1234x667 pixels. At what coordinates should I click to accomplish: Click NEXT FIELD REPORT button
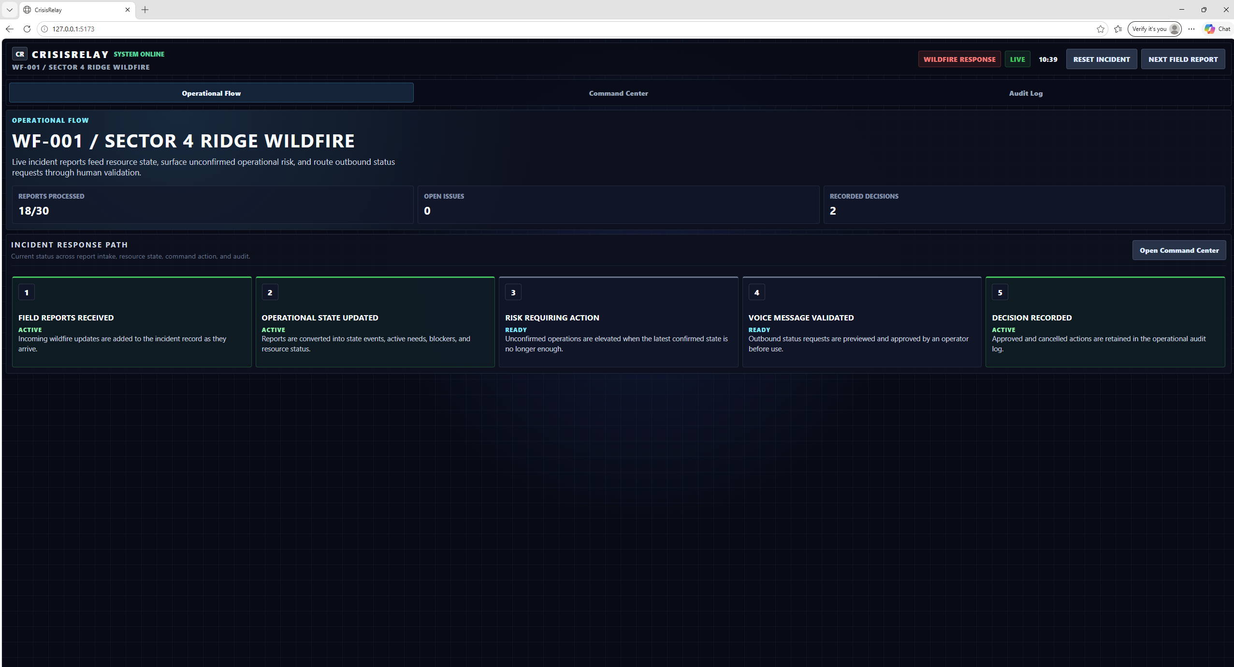tap(1183, 59)
